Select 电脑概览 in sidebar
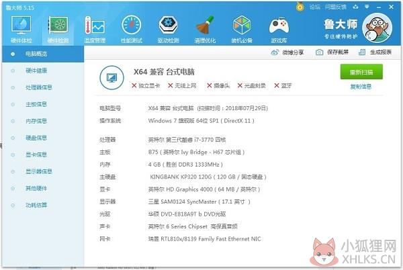The image size is (403, 270). (x=43, y=54)
